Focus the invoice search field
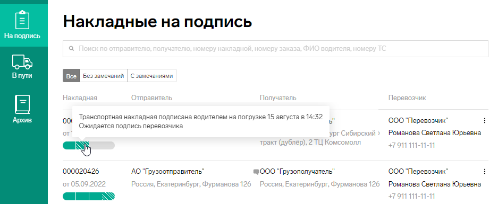The height and width of the screenshot is (204, 498). click(275, 49)
